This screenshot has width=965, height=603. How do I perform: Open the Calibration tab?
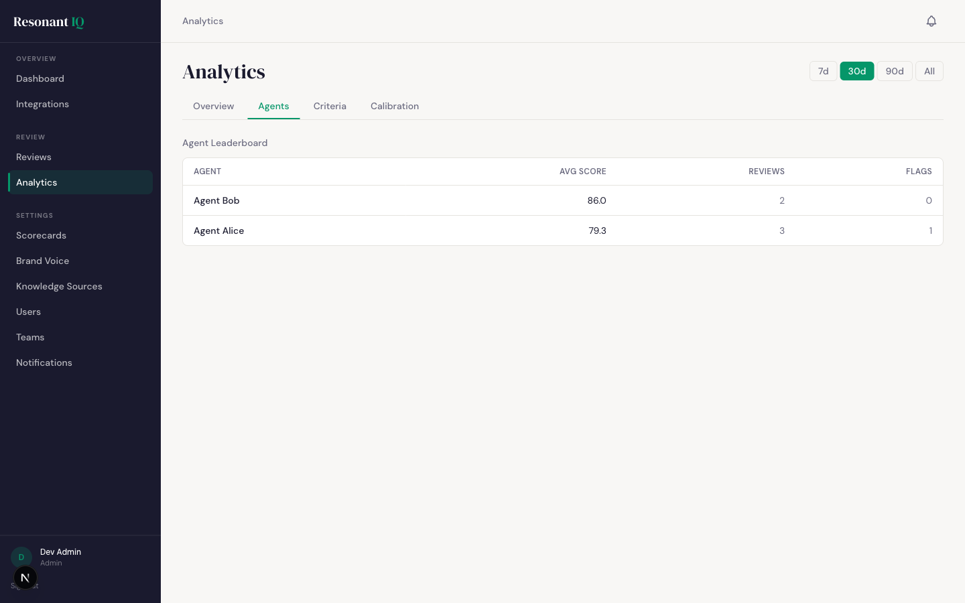394,106
